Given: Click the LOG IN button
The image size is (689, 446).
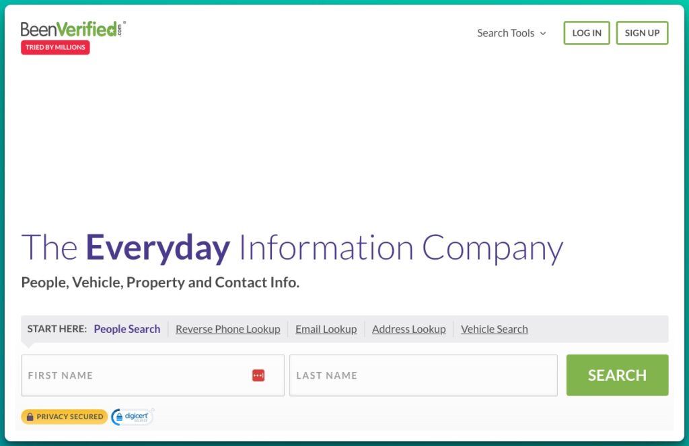Looking at the screenshot, I should [586, 32].
